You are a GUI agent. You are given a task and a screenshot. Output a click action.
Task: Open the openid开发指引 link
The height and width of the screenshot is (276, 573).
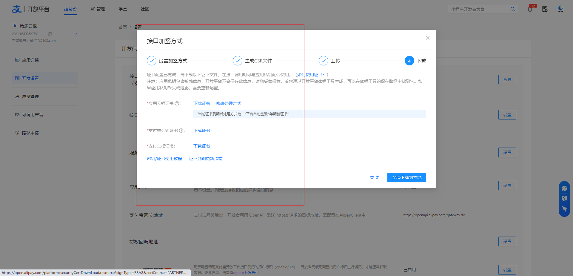tap(246, 272)
